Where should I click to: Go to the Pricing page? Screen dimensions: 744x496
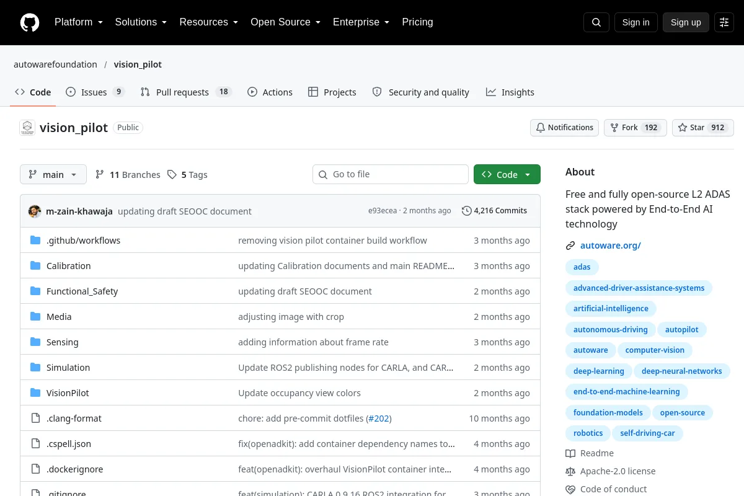click(x=417, y=22)
